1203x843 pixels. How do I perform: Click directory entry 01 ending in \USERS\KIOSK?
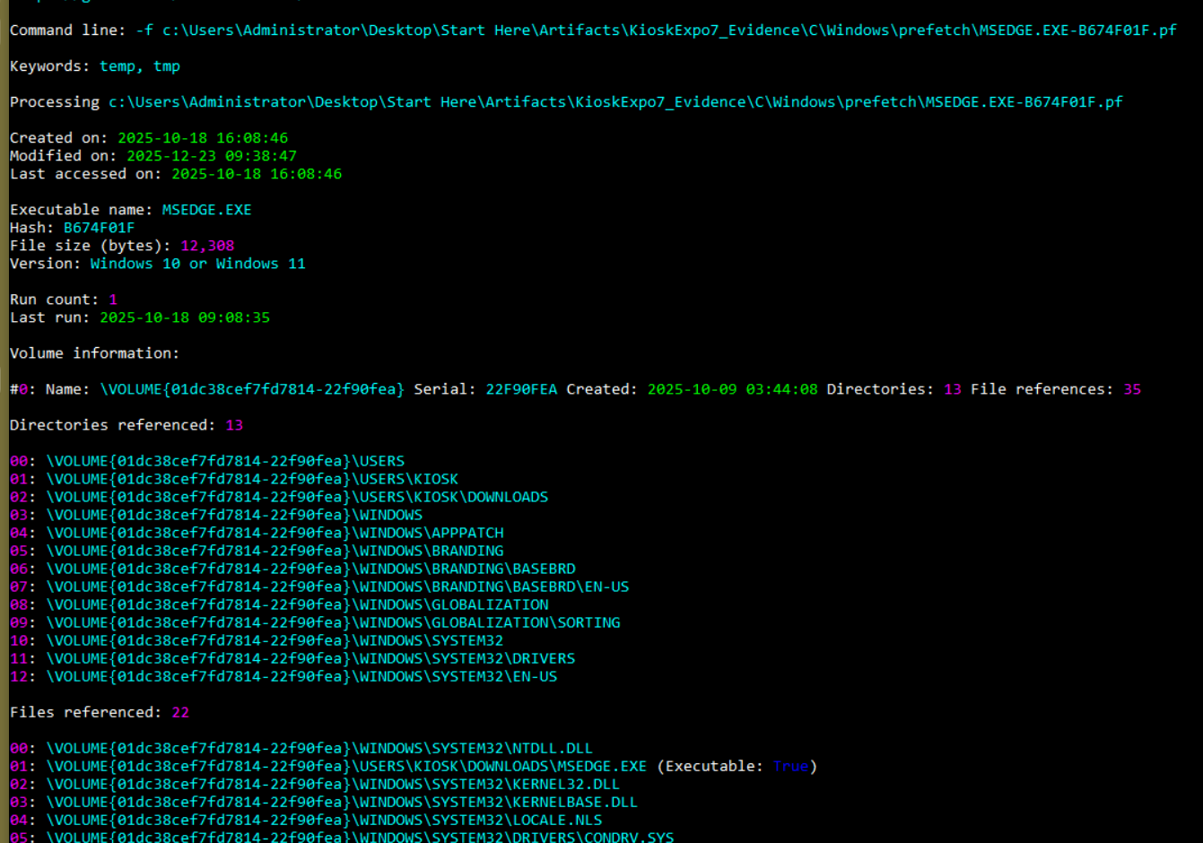[x=234, y=479]
